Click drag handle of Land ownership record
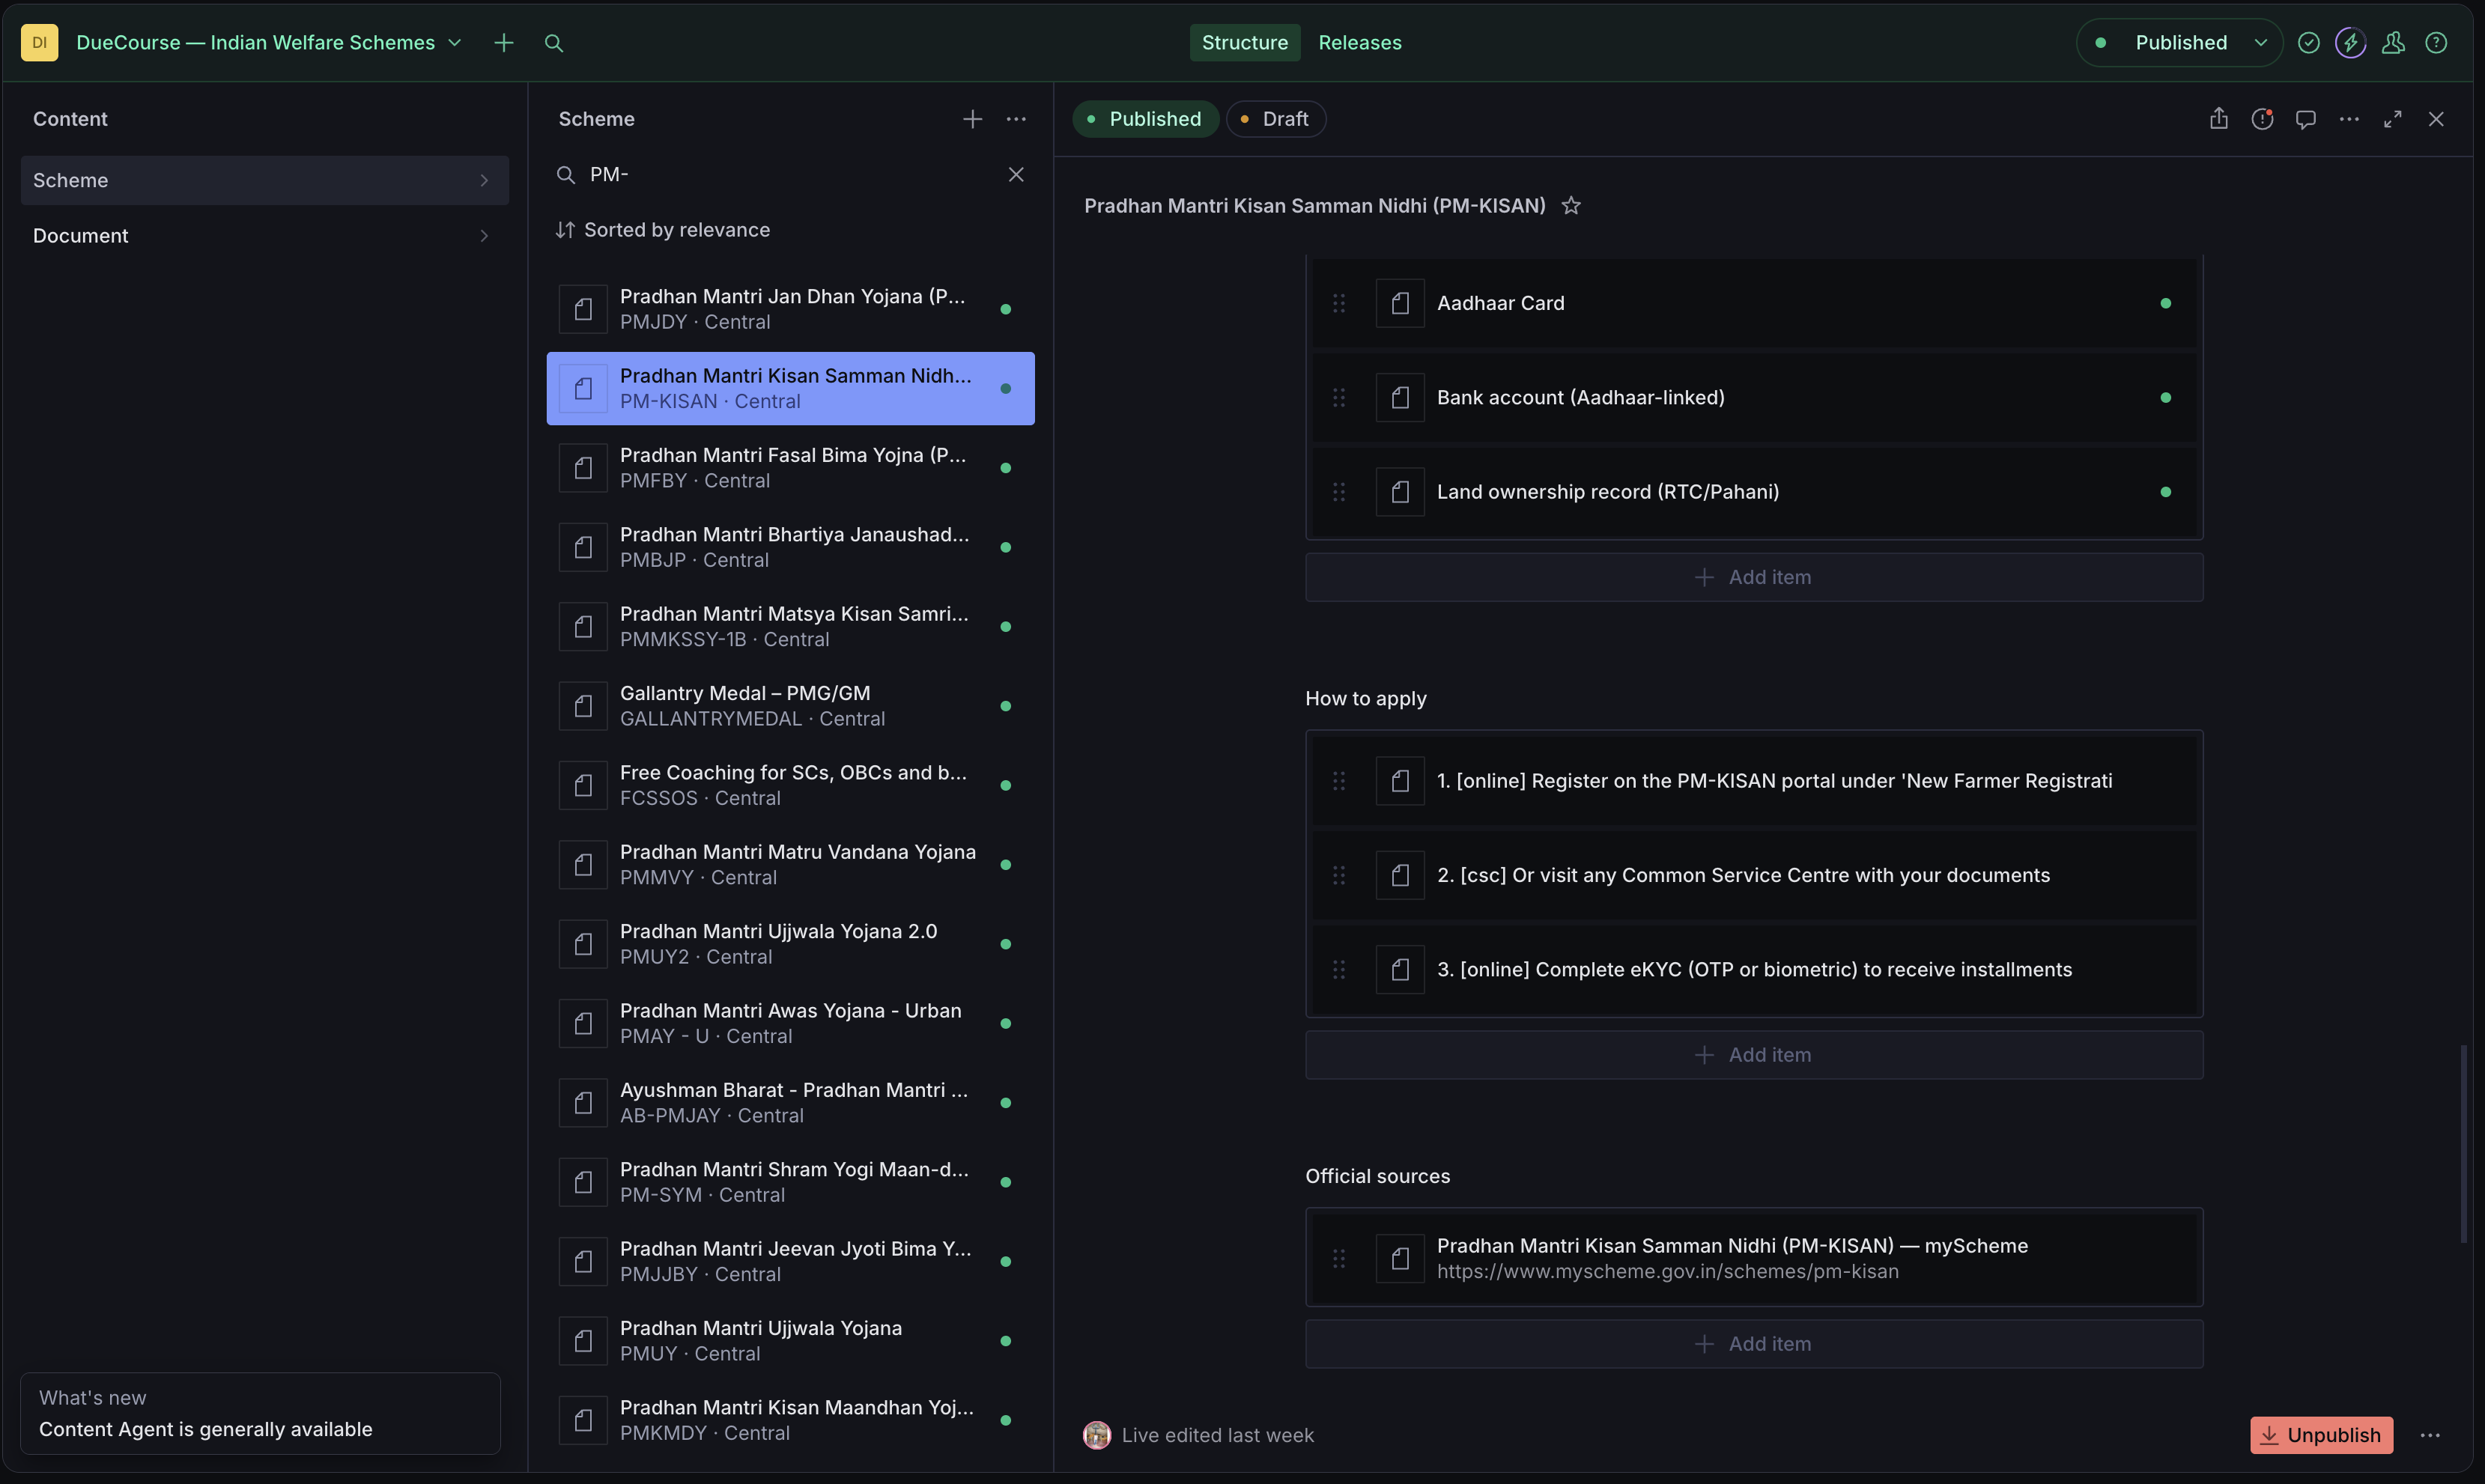Image resolution: width=2485 pixels, height=1484 pixels. (1339, 492)
